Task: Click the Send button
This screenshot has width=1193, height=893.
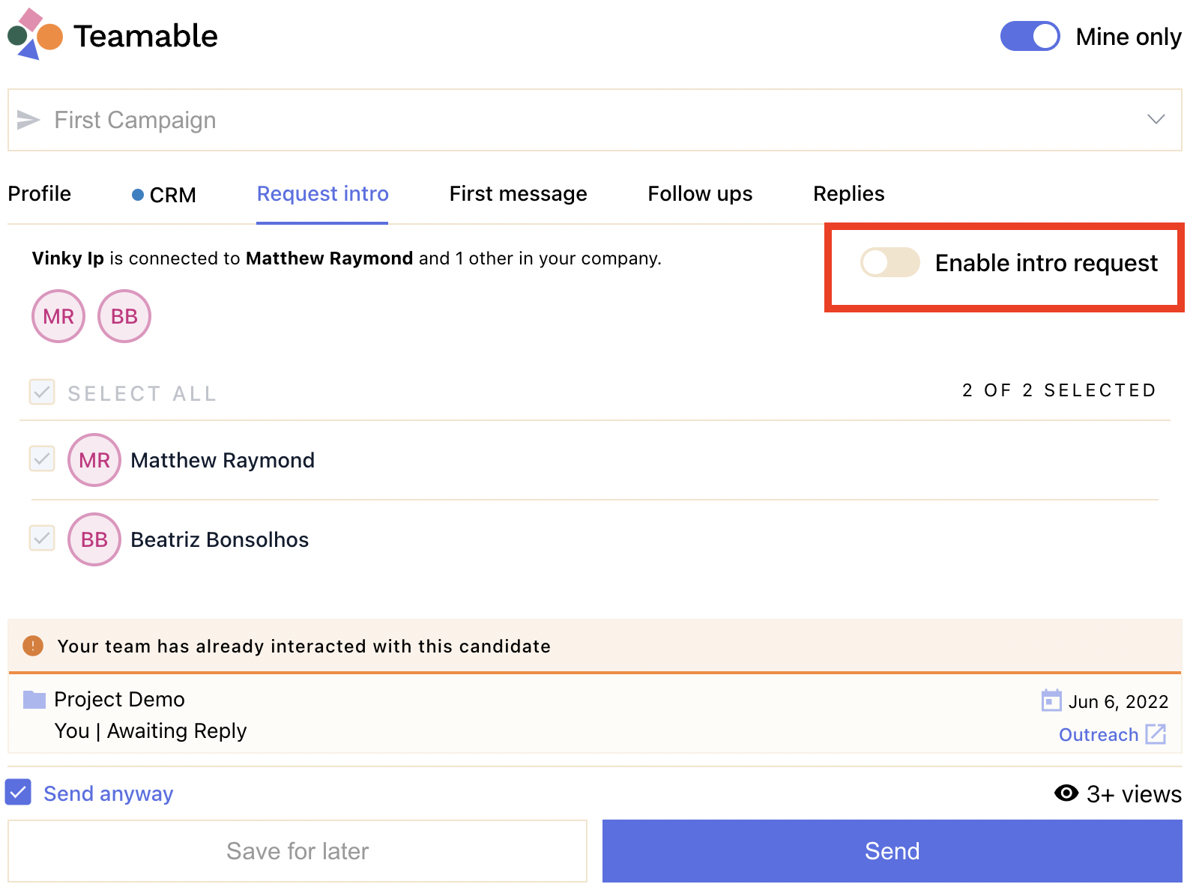Action: [892, 851]
